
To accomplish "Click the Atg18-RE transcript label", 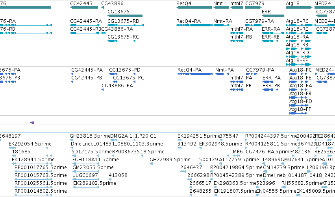I will (297, 29).
